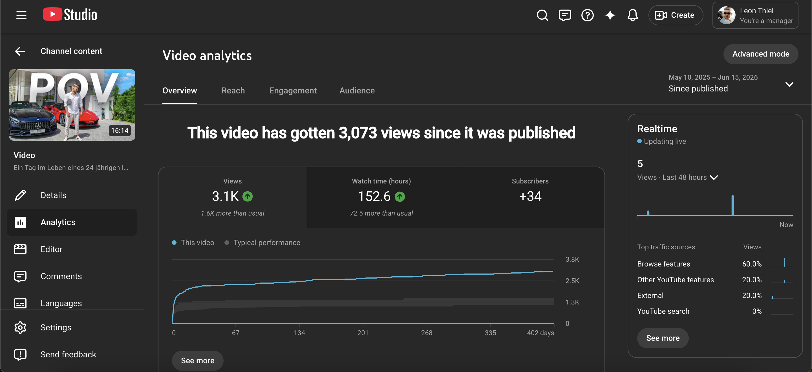Viewport: 812px width, 372px height.
Task: Switch to the Overview tab
Action: click(x=179, y=91)
